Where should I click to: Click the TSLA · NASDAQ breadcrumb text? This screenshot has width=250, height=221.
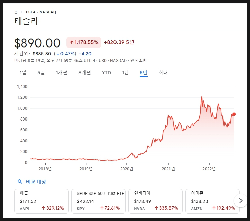(x=41, y=12)
